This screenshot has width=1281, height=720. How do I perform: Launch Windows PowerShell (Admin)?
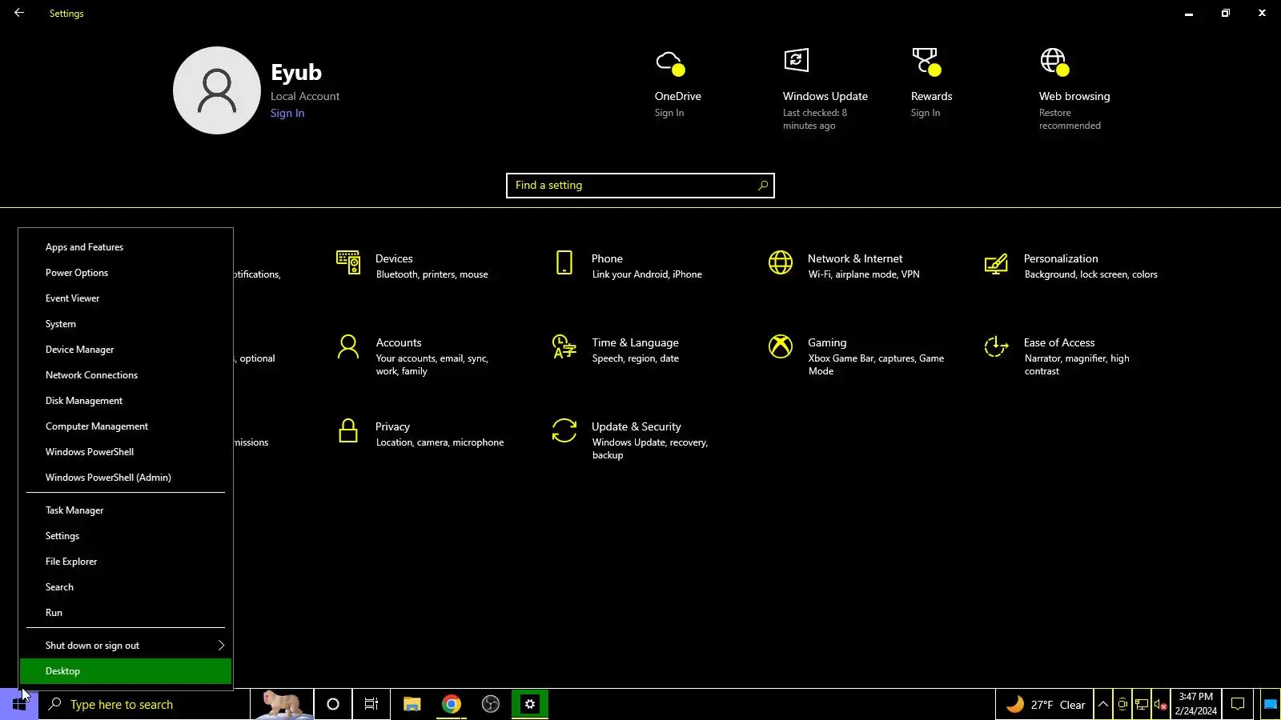coord(126,478)
